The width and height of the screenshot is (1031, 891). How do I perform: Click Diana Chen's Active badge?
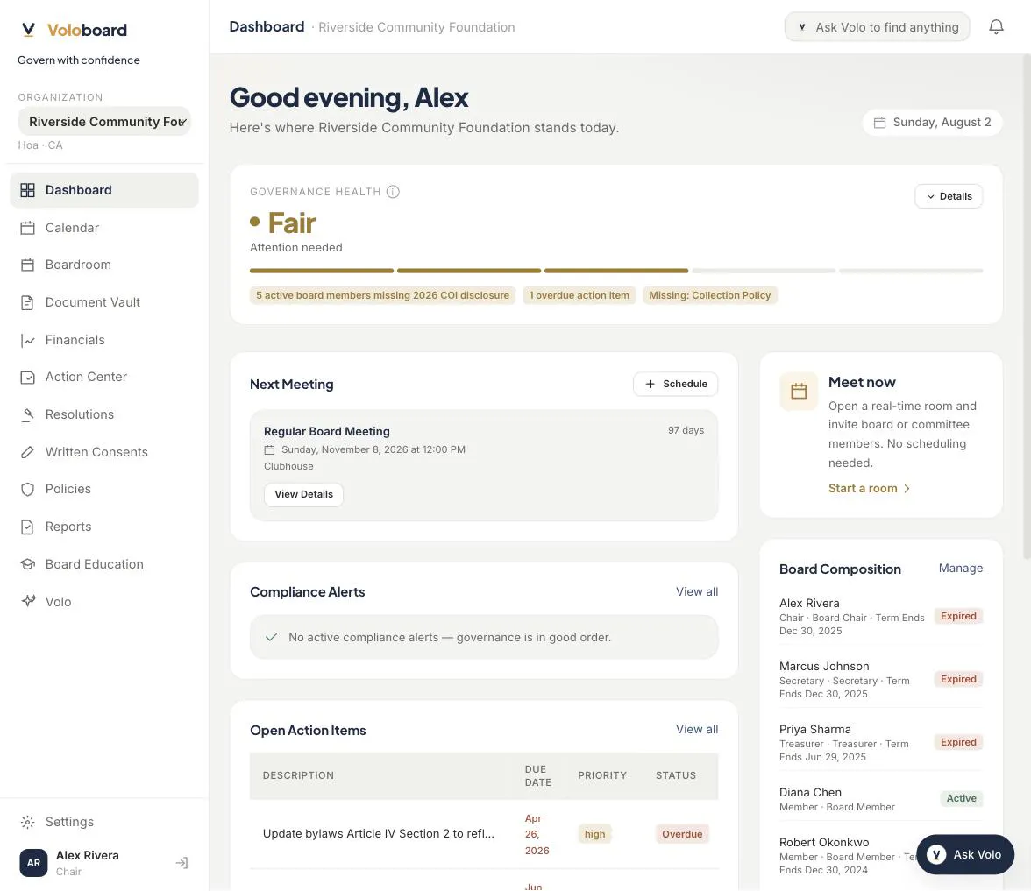(961, 798)
